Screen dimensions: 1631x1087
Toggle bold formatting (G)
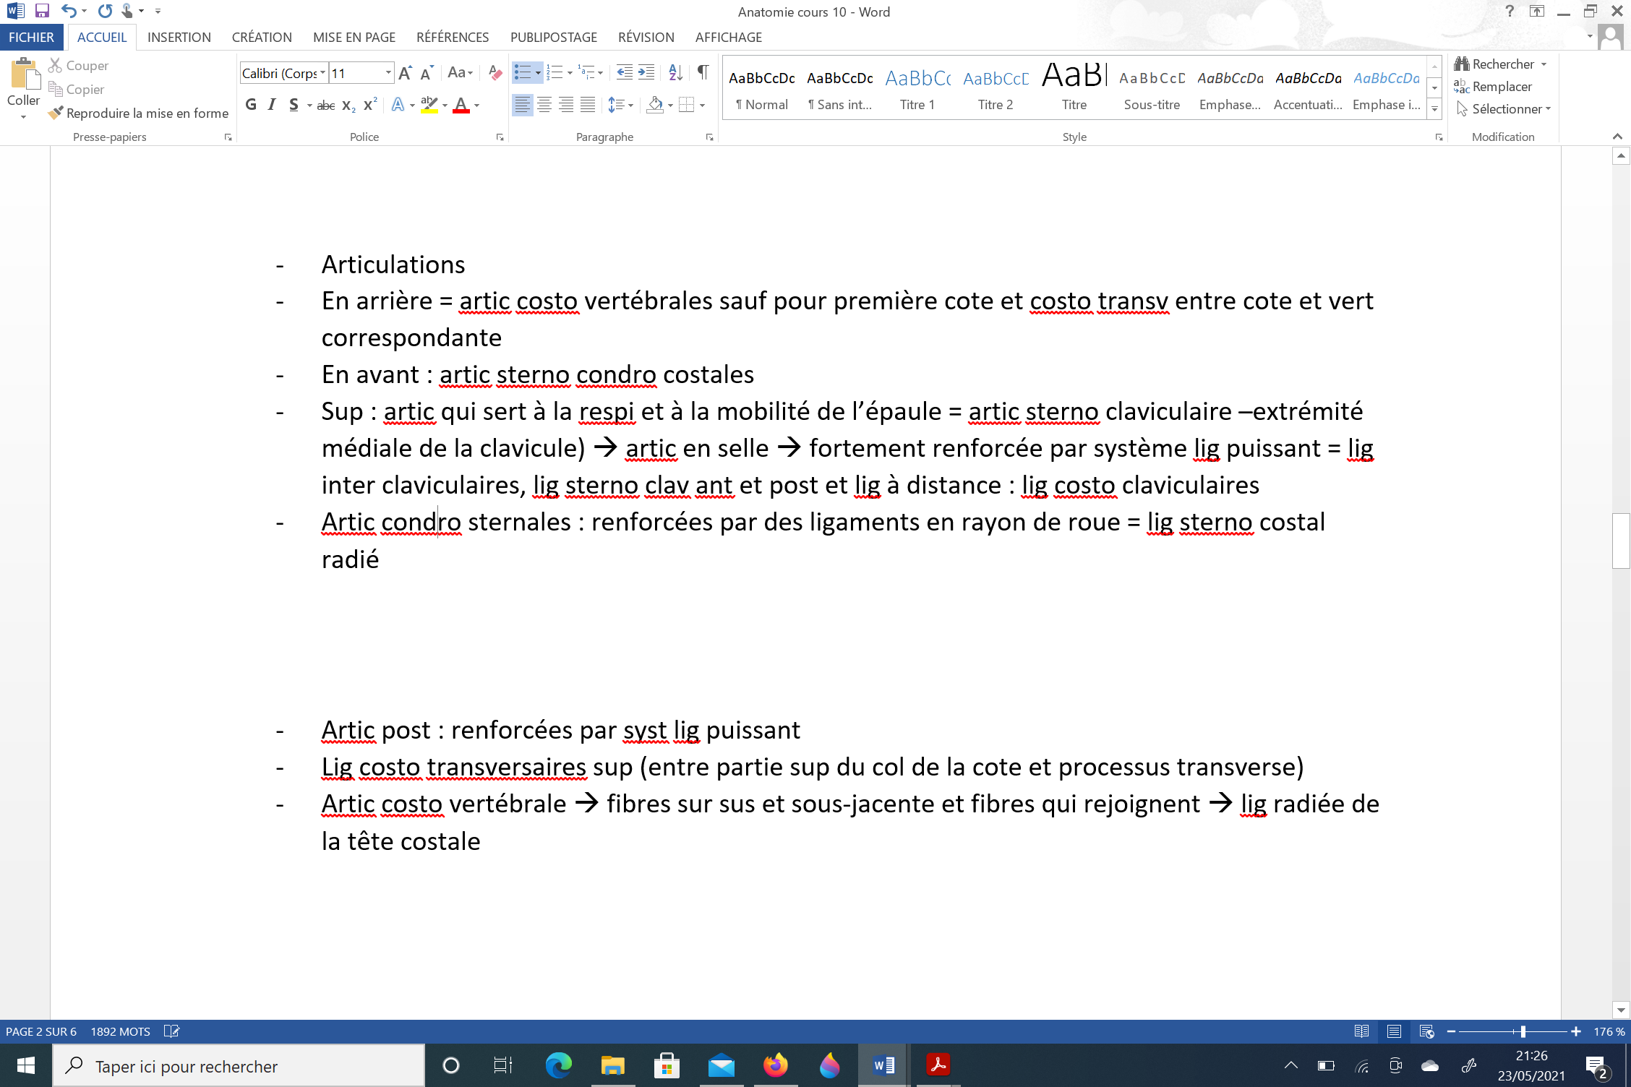pos(251,105)
